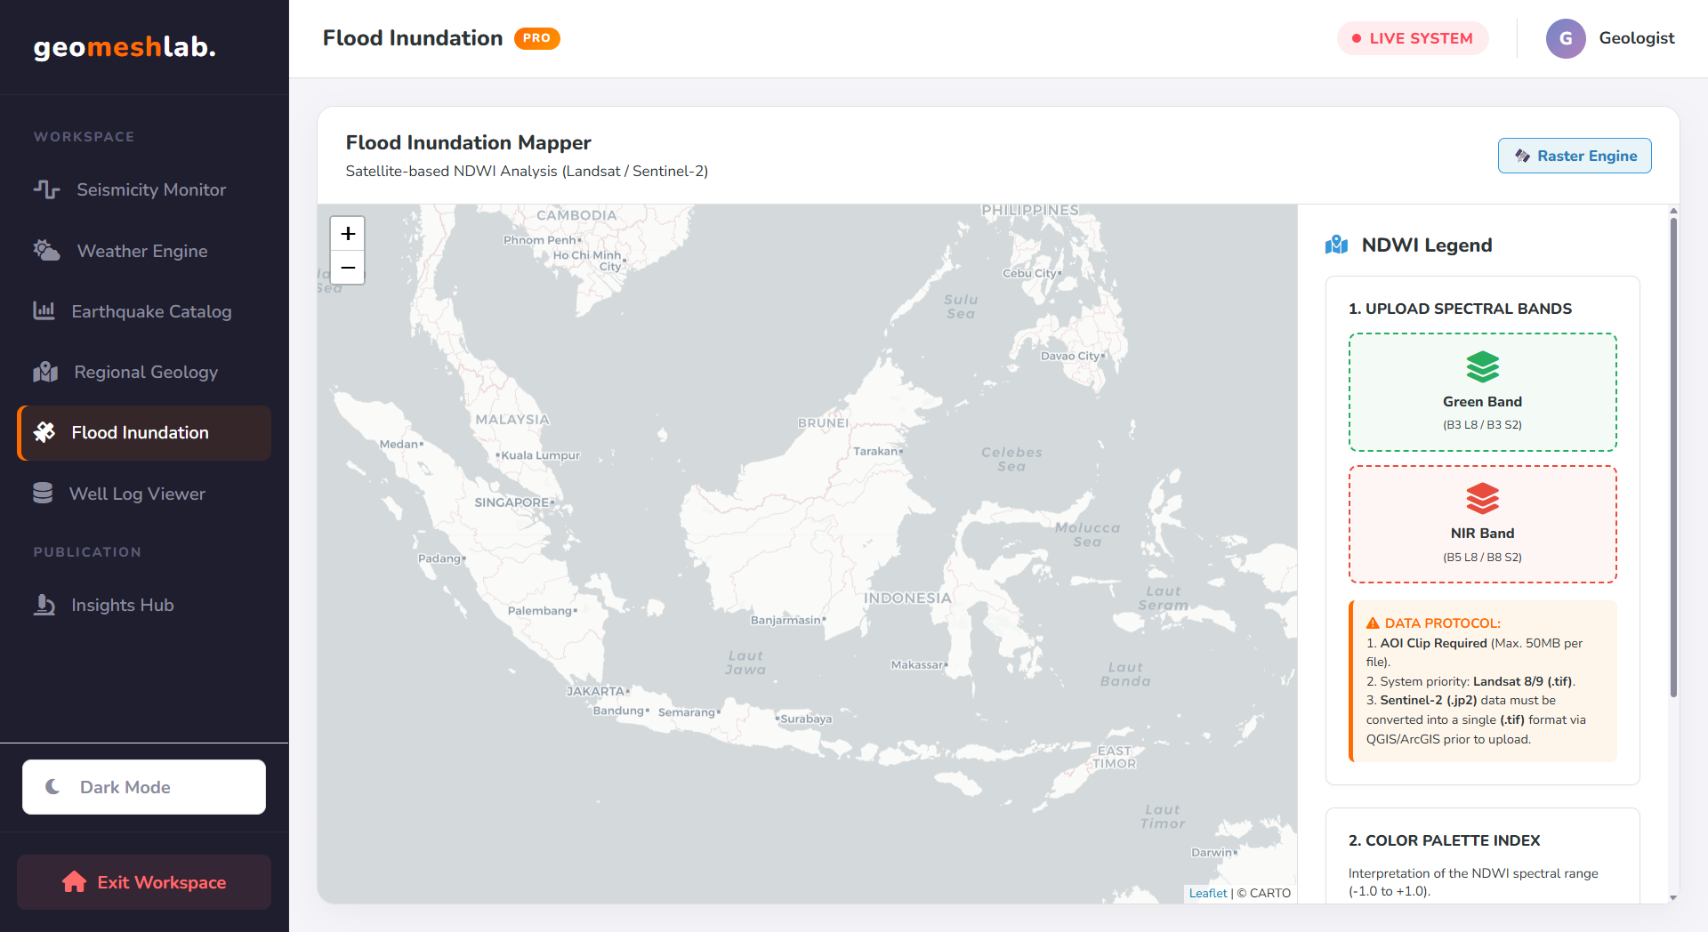This screenshot has width=1708, height=932.
Task: Upload the Green Band file
Action: coord(1482,392)
